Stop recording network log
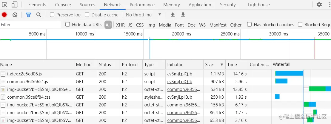 pyautogui.click(x=4, y=15)
